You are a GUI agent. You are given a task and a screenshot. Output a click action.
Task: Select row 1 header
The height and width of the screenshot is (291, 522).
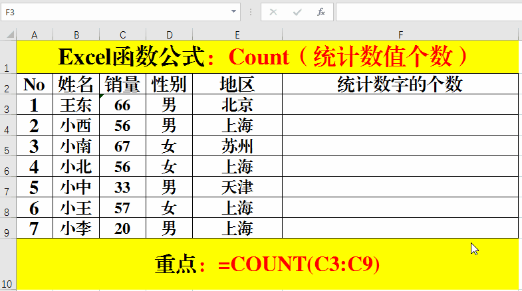click(x=8, y=57)
